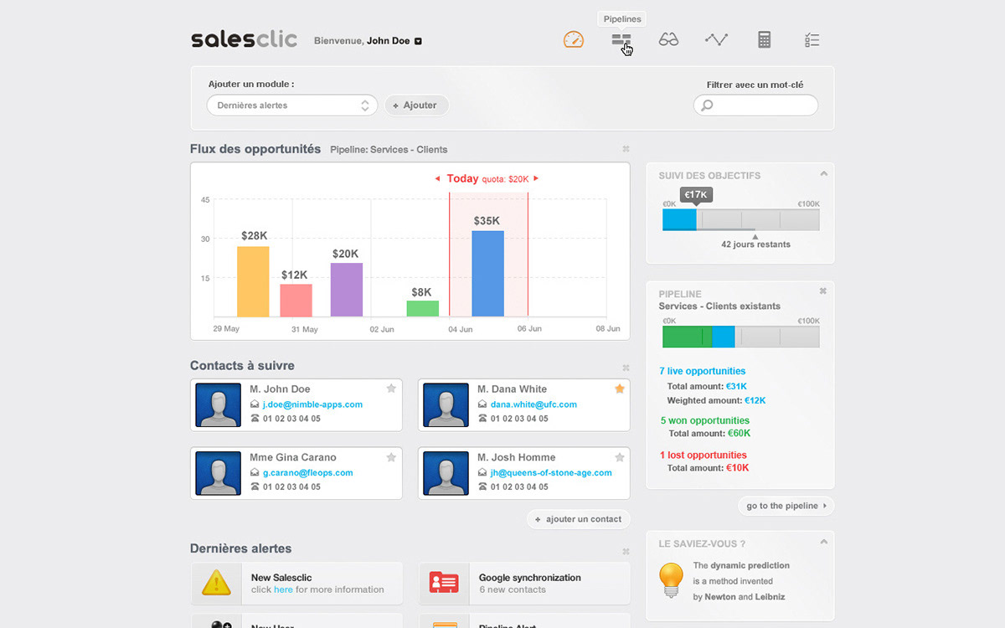Email jh@queens-of-stone-age.com

551,472
